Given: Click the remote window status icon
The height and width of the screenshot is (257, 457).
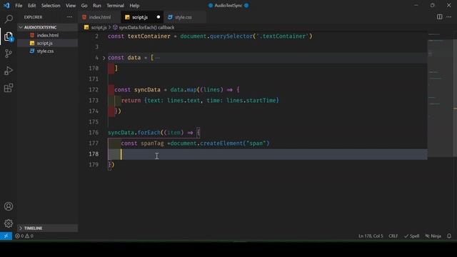Looking at the screenshot, I should point(6,236).
